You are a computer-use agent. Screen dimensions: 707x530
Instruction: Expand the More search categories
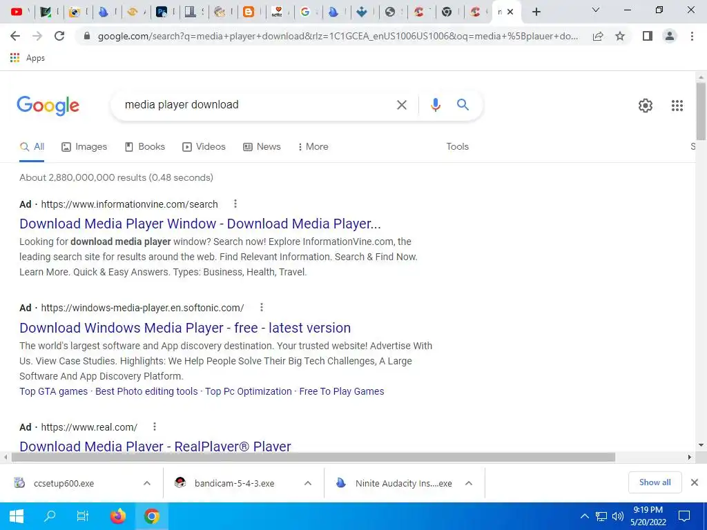point(313,146)
